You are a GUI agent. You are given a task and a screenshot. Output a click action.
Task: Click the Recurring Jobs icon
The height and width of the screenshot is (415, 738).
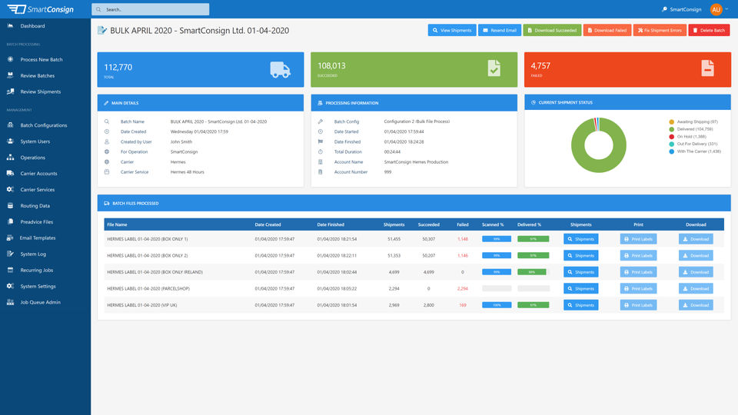click(x=10, y=270)
